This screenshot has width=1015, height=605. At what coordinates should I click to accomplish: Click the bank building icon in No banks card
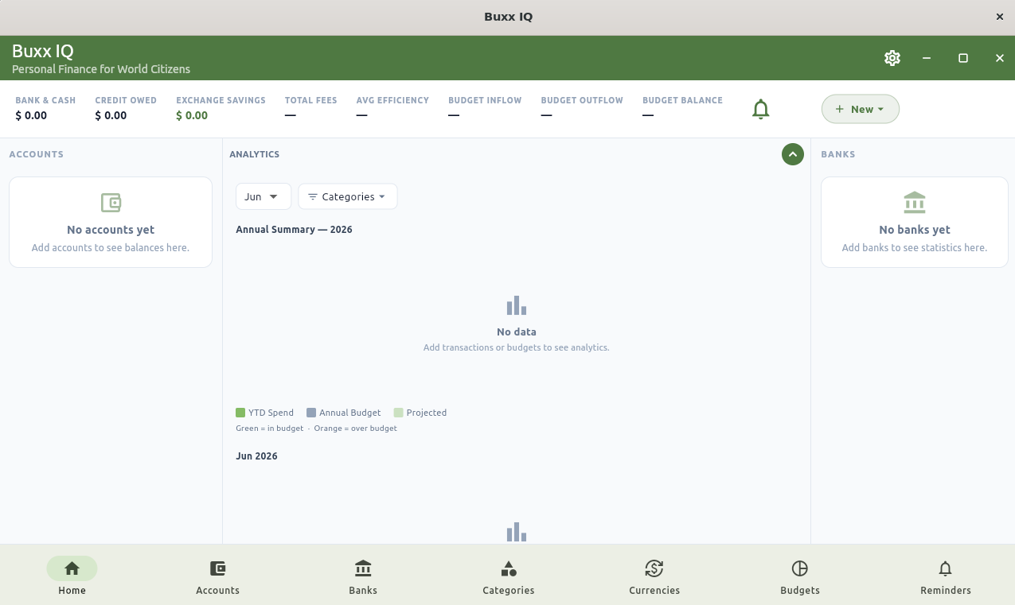pos(915,203)
